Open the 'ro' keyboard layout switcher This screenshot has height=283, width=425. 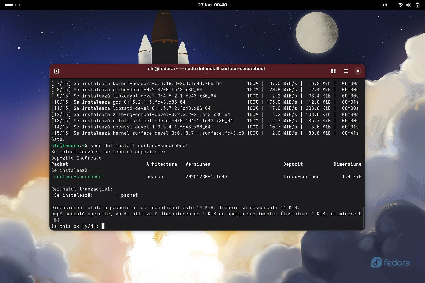[385, 5]
